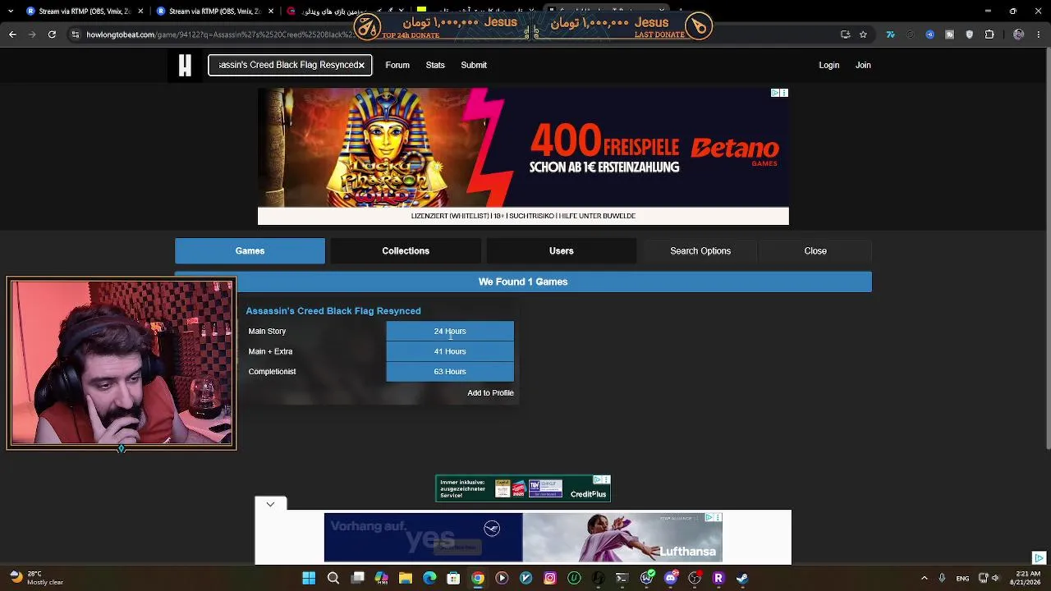This screenshot has height=591, width=1051.
Task: Open the Chrome profile avatar
Action: 1019,34
